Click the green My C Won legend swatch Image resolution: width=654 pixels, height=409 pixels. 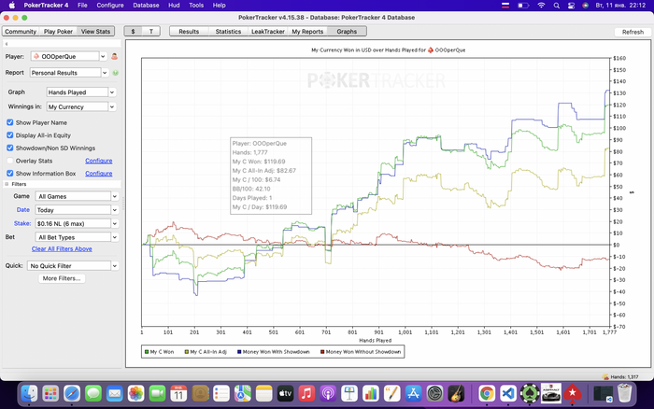147,352
